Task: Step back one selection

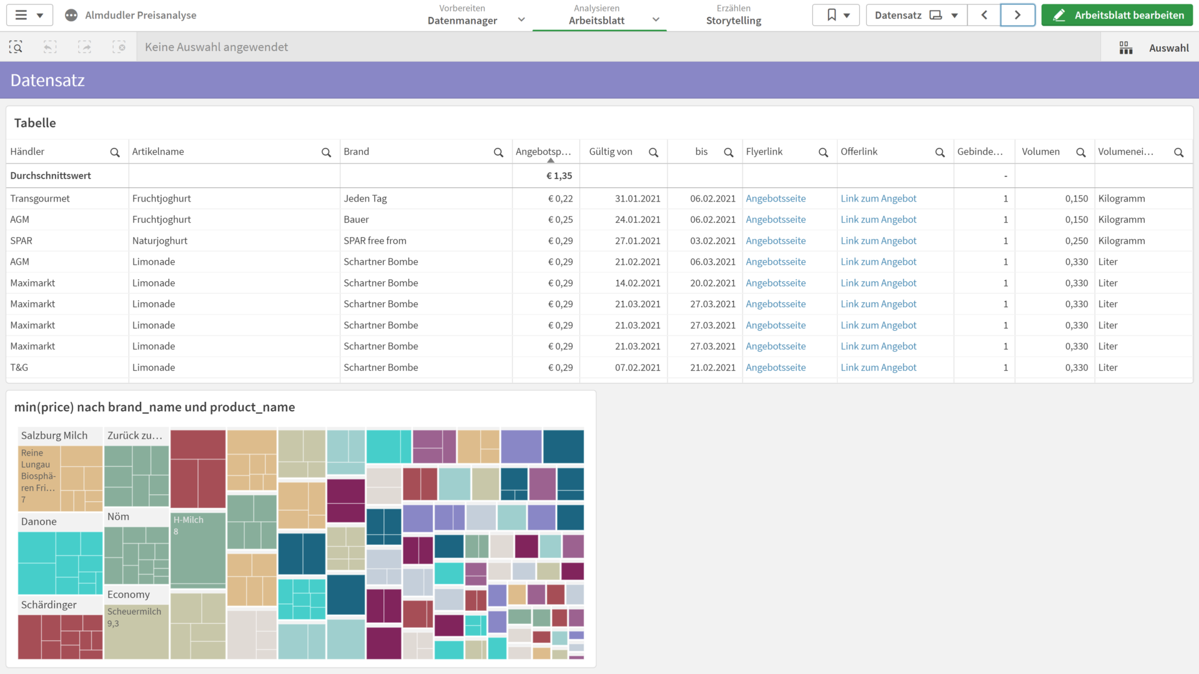Action: [x=50, y=47]
